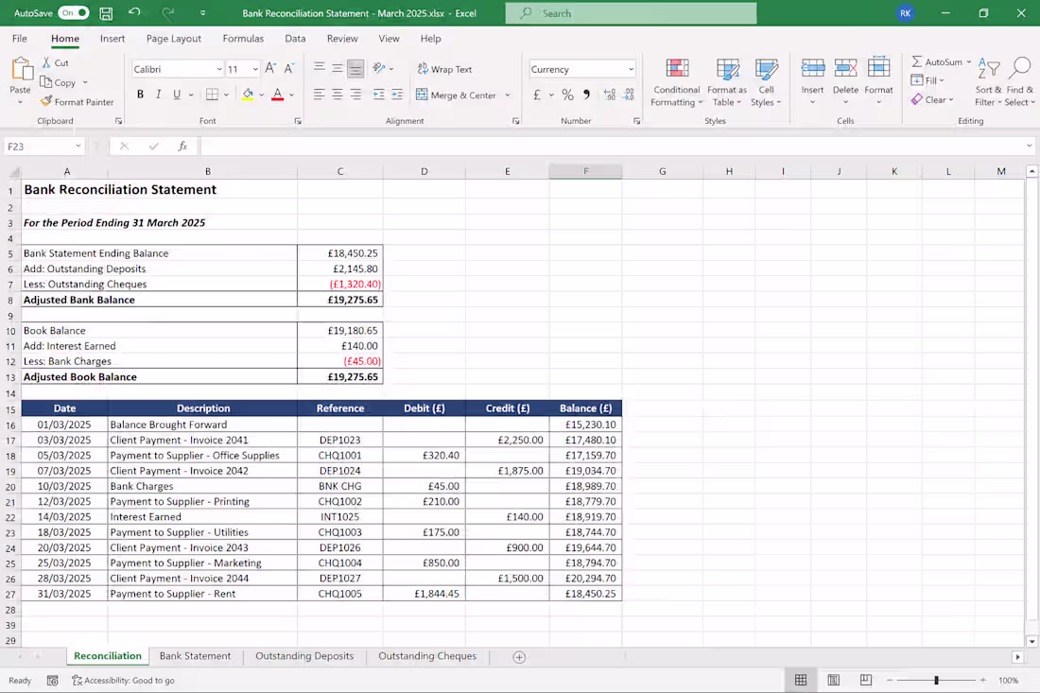
Task: Open Conditional Formatting
Action: point(677,82)
